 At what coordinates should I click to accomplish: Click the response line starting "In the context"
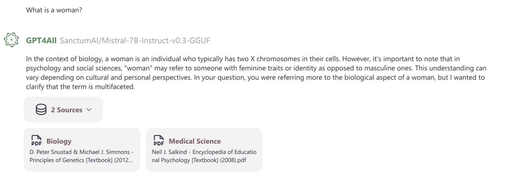click(x=243, y=59)
